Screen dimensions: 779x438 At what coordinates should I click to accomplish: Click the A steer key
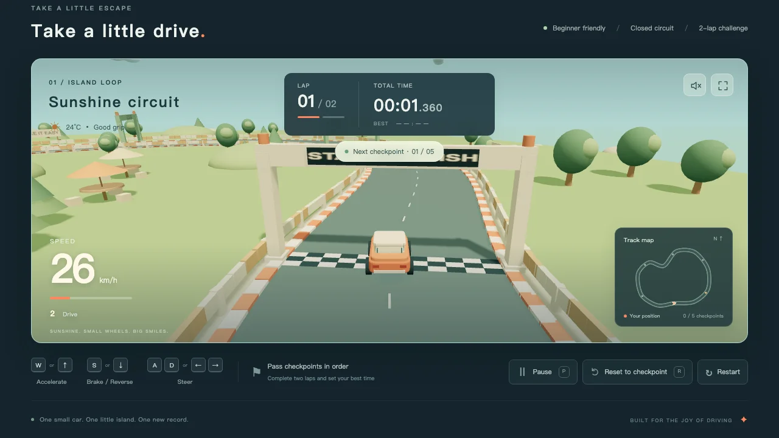click(155, 365)
